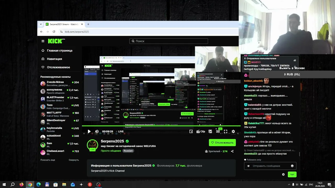Click the Зрителей viewer count
The image size is (335, 188).
point(216,151)
